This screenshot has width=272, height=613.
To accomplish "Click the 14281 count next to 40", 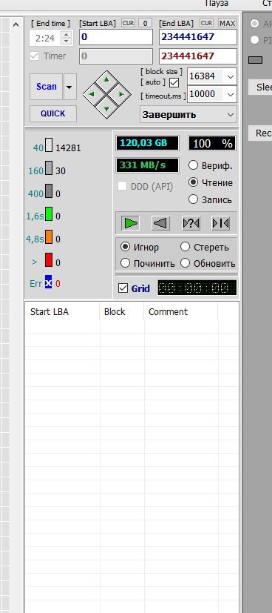I will point(68,148).
